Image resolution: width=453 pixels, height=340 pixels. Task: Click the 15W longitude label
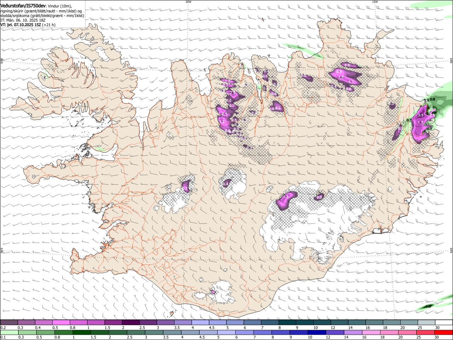pos(374,2)
